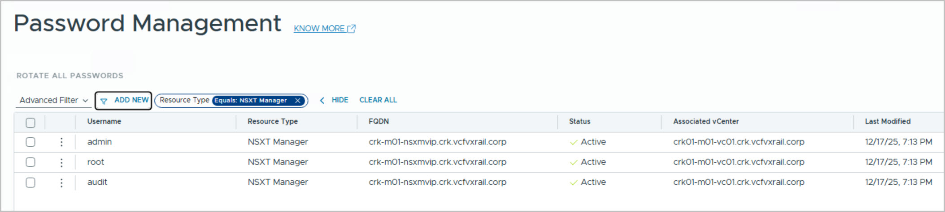Expand the Advanced Filter dropdown

(53, 101)
